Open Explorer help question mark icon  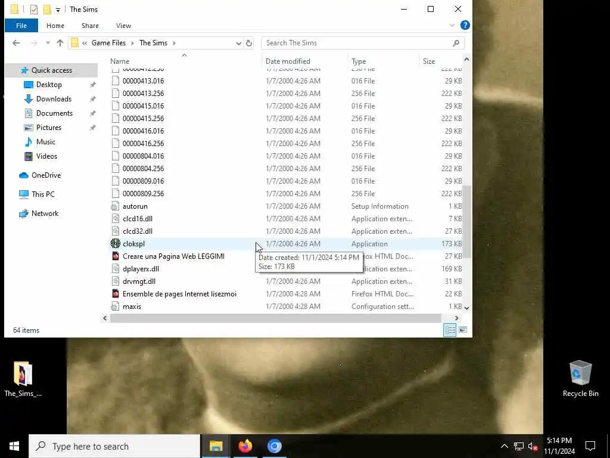coord(465,25)
